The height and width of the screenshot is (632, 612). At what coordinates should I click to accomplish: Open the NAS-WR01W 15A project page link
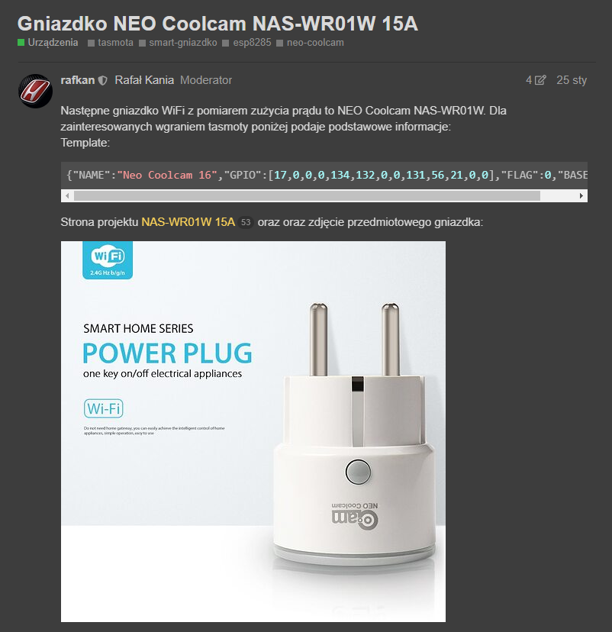click(188, 222)
